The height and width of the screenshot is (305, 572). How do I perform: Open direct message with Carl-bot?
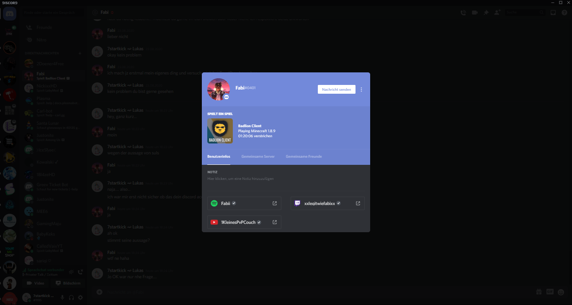54,113
